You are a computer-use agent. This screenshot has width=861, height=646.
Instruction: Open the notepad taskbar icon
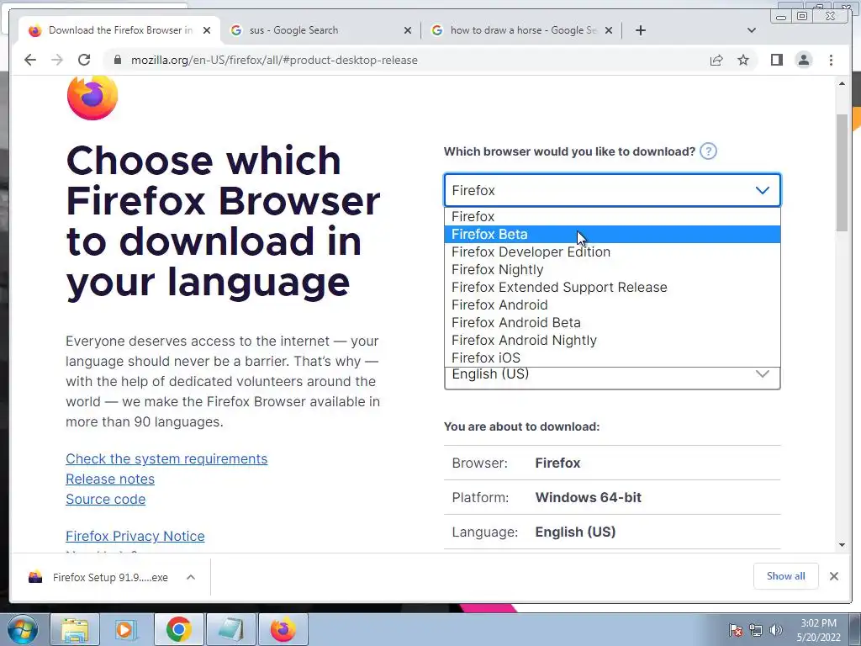(230, 629)
